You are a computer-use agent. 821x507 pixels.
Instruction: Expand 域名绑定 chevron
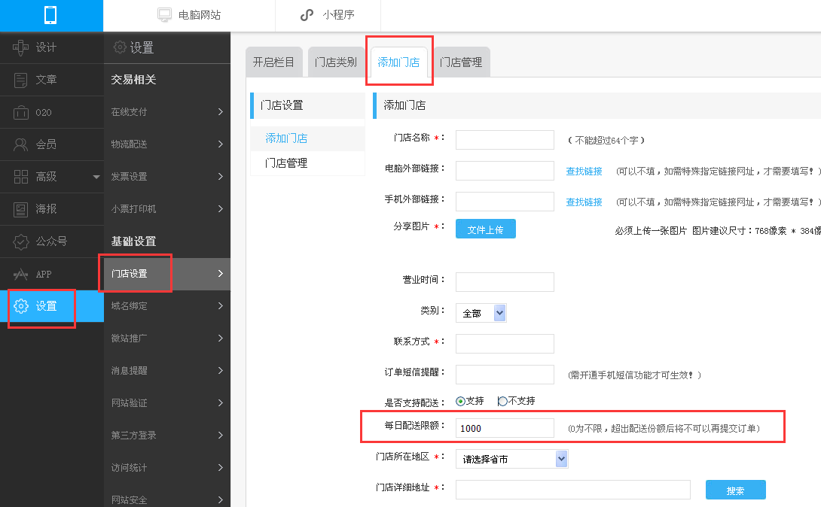(221, 305)
